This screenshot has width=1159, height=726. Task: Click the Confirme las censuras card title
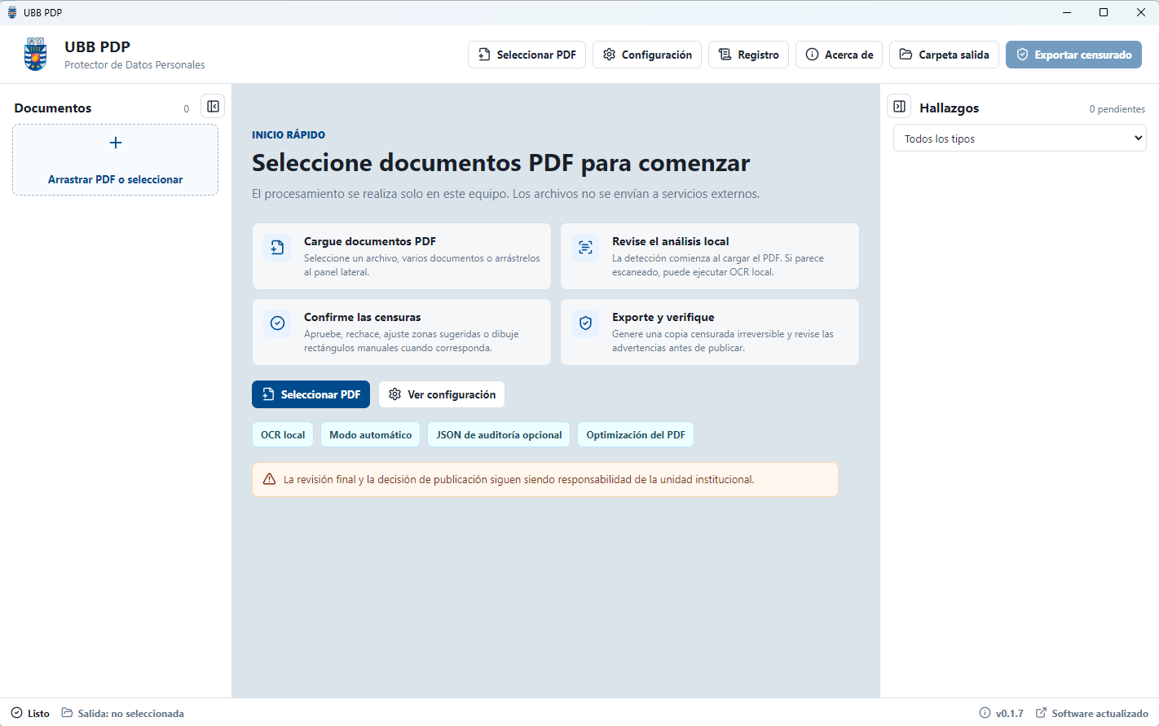[363, 317]
